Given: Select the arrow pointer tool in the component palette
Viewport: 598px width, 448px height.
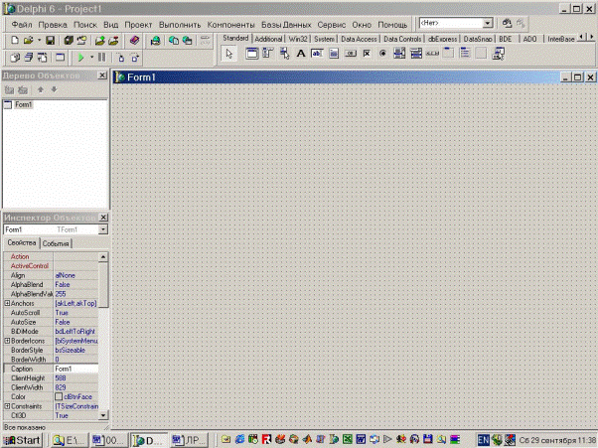Looking at the screenshot, I should click(x=228, y=54).
